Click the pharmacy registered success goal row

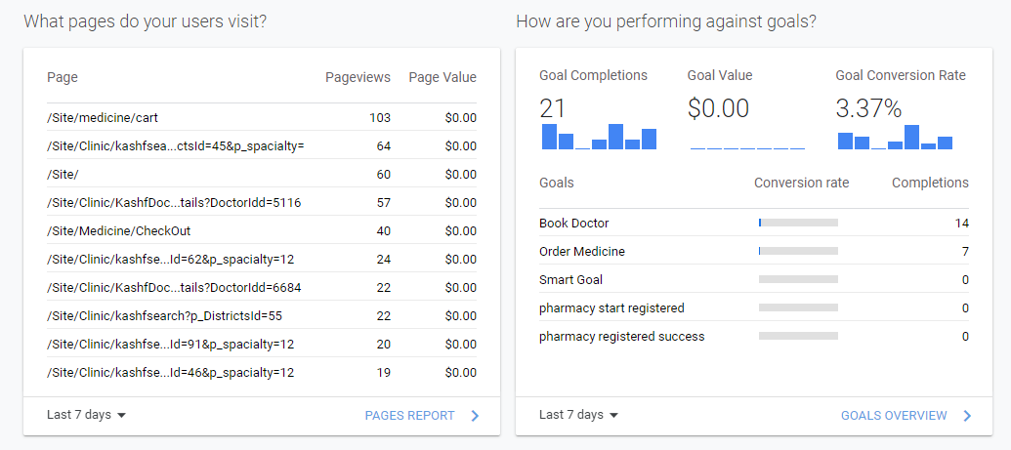click(754, 337)
